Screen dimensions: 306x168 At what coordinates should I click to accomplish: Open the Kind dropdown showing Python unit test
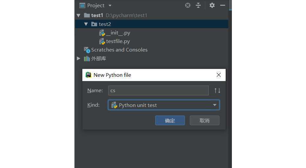(x=164, y=105)
